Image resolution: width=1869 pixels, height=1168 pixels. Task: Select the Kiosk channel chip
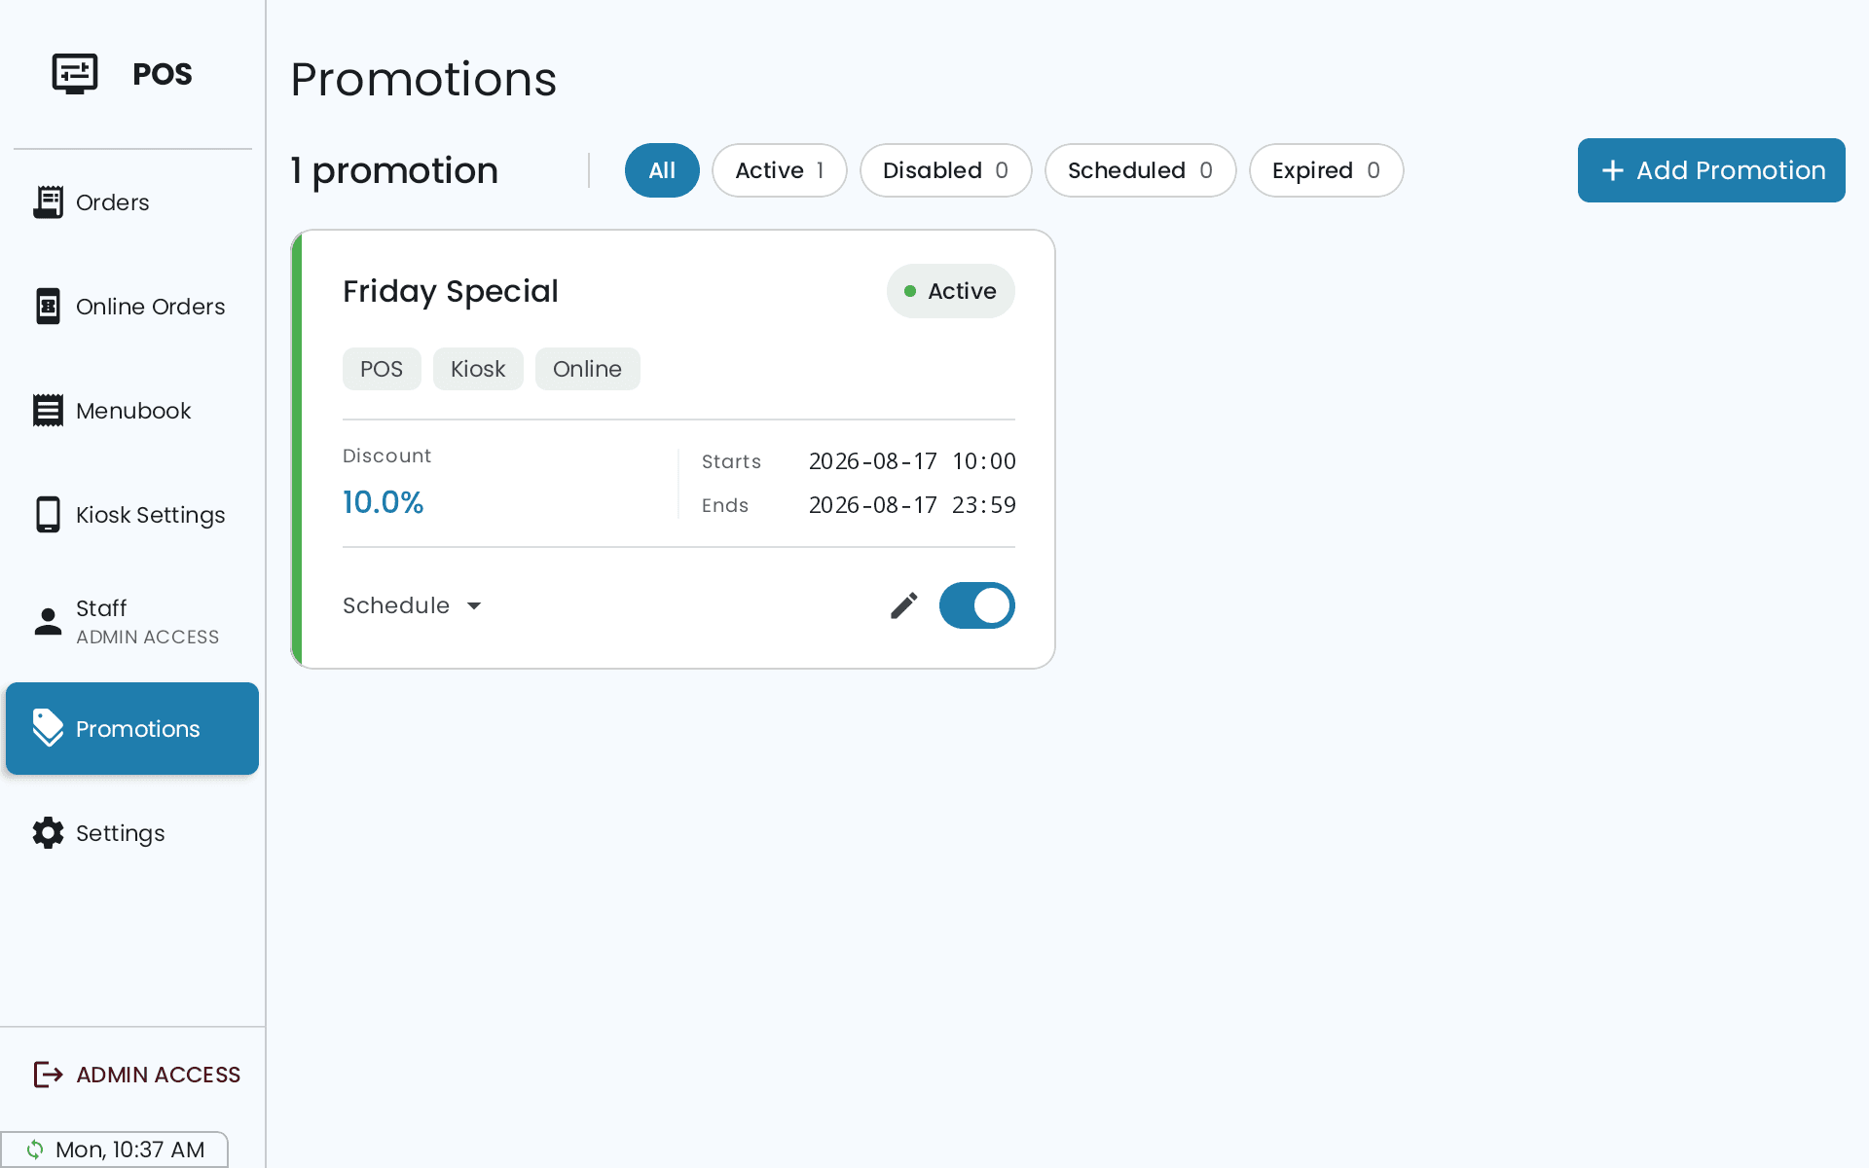coord(478,369)
